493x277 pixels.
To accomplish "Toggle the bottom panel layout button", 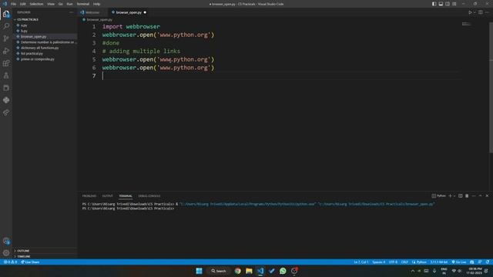I will coord(441,4).
